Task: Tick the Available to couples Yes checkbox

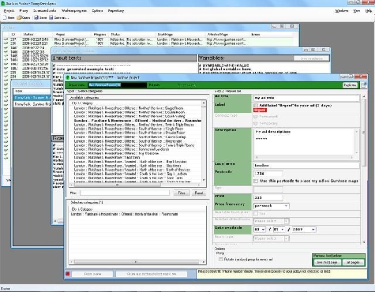Action: tap(256, 213)
